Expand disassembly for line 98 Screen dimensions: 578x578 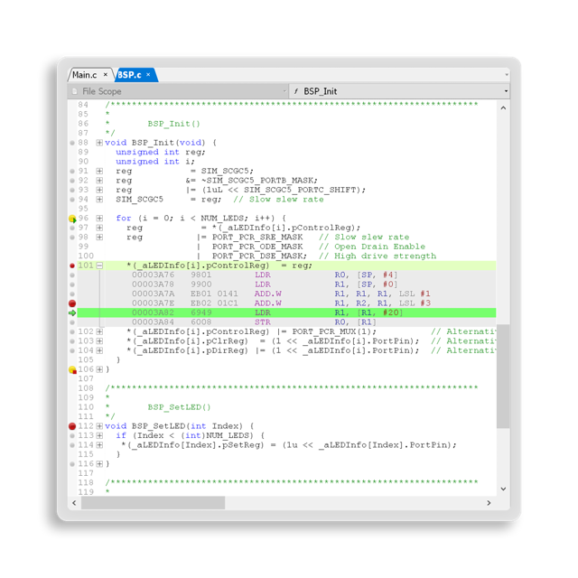click(x=99, y=237)
